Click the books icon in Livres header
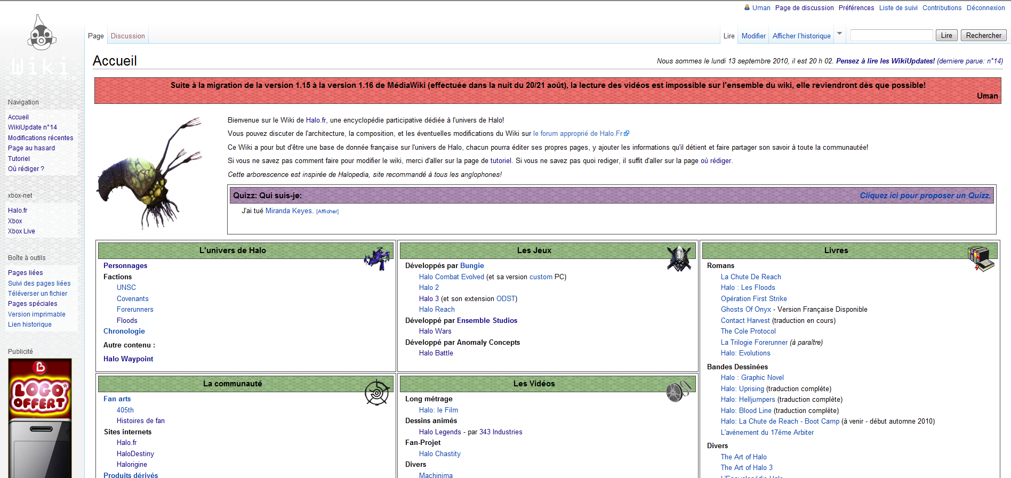The height and width of the screenshot is (478, 1011). tap(981, 258)
